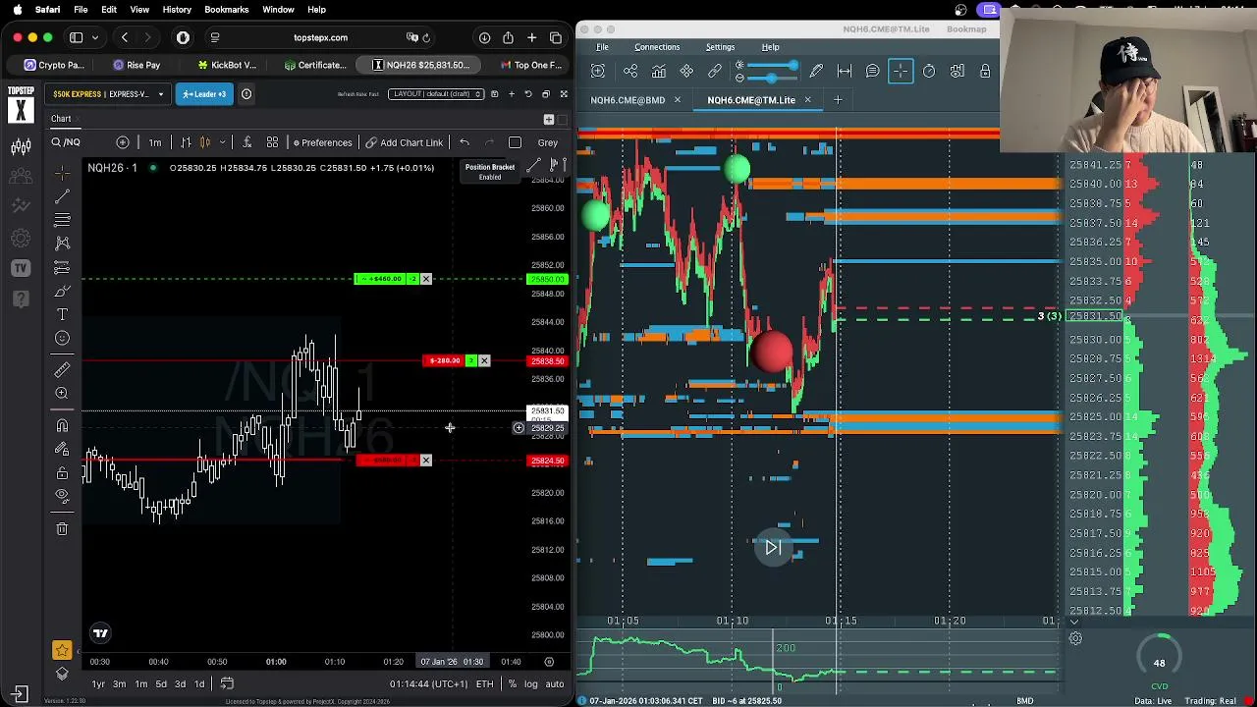
Task: Add a new TopstepX layout with plus
Action: pos(512,94)
